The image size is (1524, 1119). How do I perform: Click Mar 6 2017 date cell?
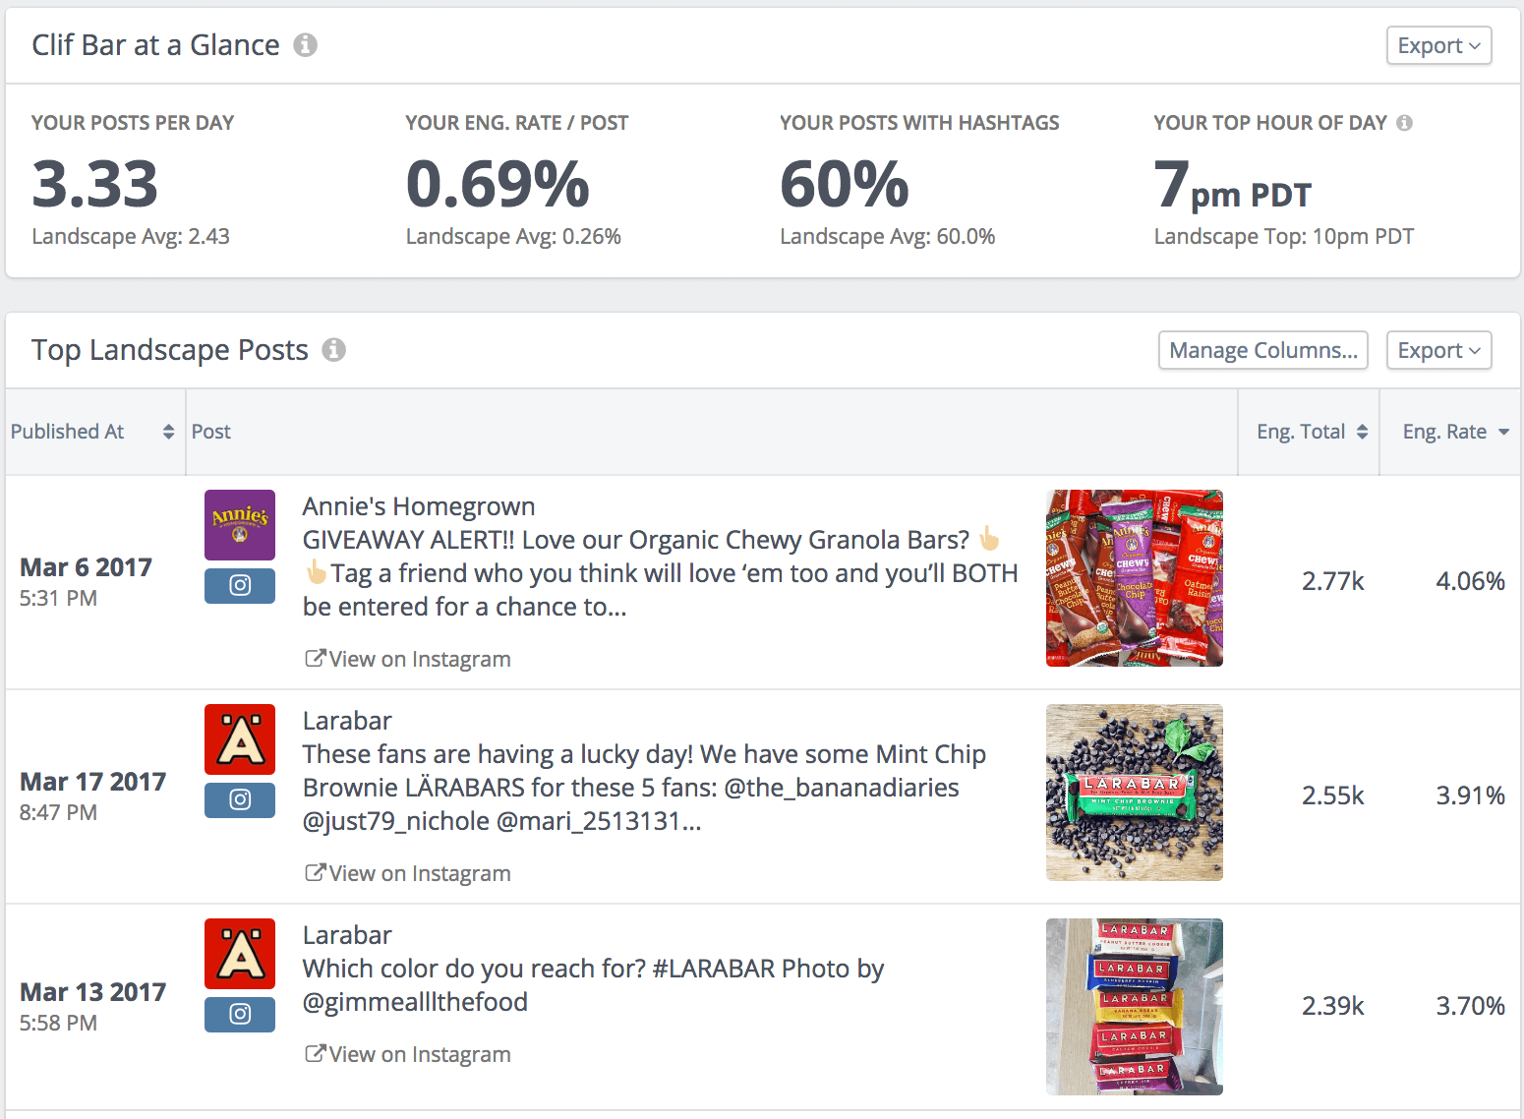click(x=87, y=567)
